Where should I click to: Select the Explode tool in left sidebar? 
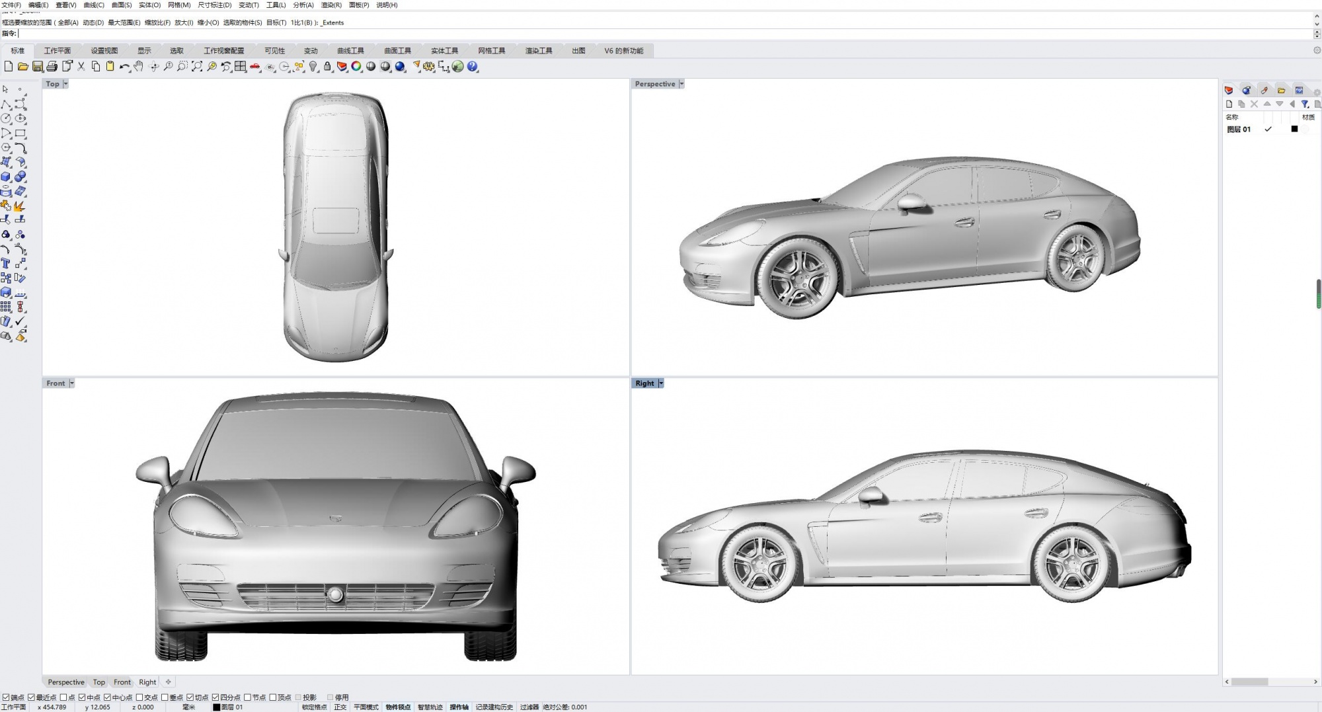pyautogui.click(x=20, y=206)
